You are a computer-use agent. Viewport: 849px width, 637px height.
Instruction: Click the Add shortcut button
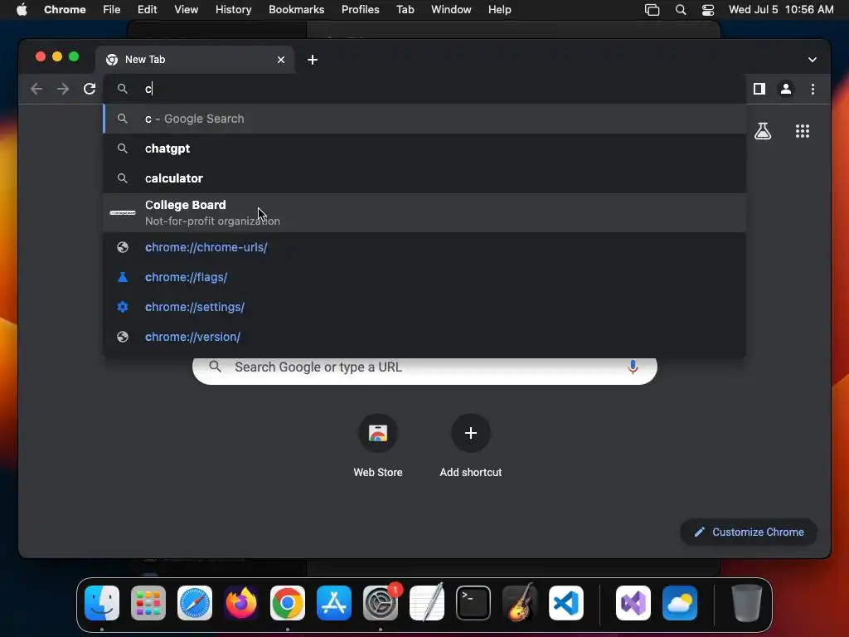coord(471,445)
